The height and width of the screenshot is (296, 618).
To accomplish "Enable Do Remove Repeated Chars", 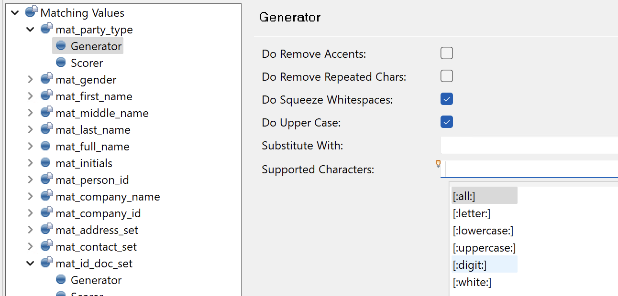I will tap(446, 76).
